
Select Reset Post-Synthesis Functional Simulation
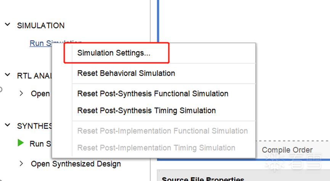[153, 93]
